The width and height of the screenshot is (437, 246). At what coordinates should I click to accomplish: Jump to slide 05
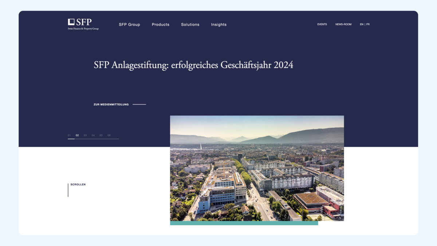coord(101,135)
